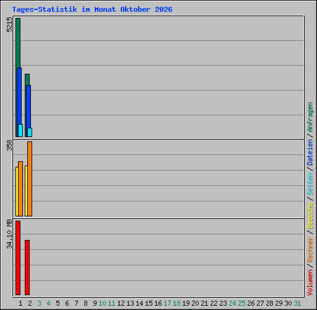Click green weekend day label '25'

pyautogui.click(x=241, y=303)
